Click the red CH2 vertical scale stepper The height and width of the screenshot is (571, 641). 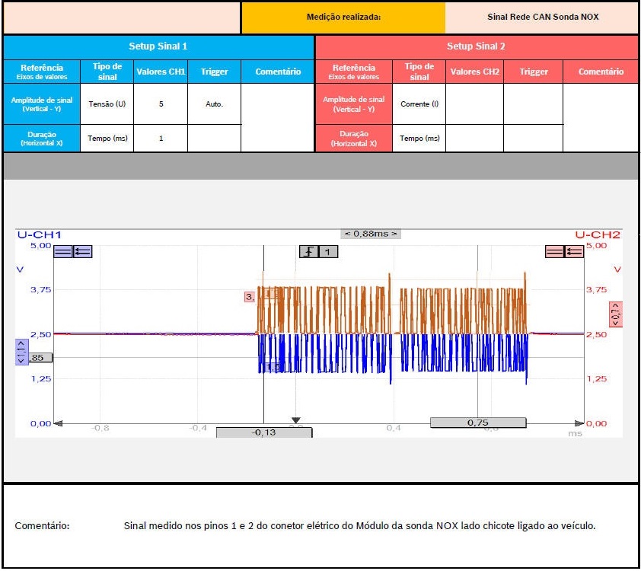pos(616,314)
